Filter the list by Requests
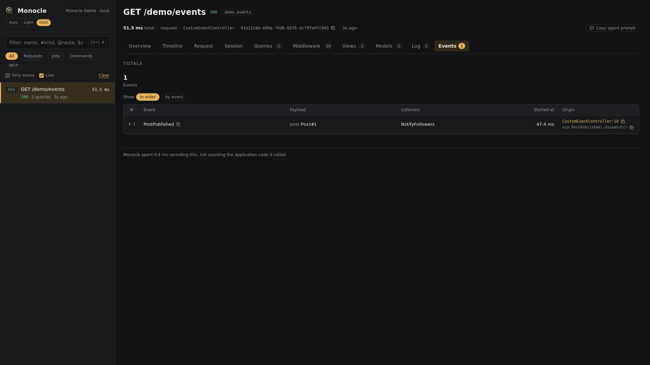Screen dimensions: 650x365 click(33, 56)
